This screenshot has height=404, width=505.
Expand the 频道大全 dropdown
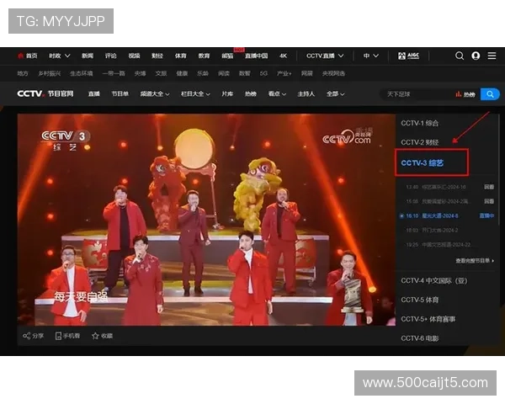pyautogui.click(x=155, y=93)
